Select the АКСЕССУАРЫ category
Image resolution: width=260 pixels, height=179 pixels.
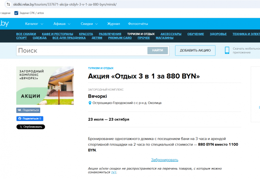[x=171, y=34]
